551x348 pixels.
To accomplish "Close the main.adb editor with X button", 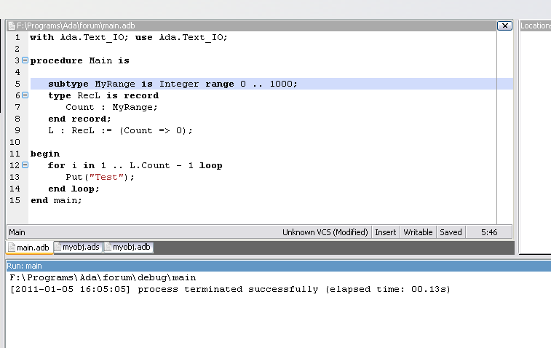I will (x=504, y=25).
